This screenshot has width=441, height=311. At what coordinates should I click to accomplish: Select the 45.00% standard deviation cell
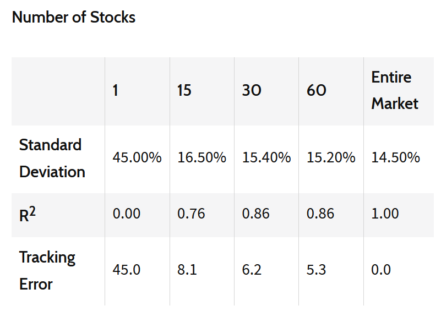[137, 158]
